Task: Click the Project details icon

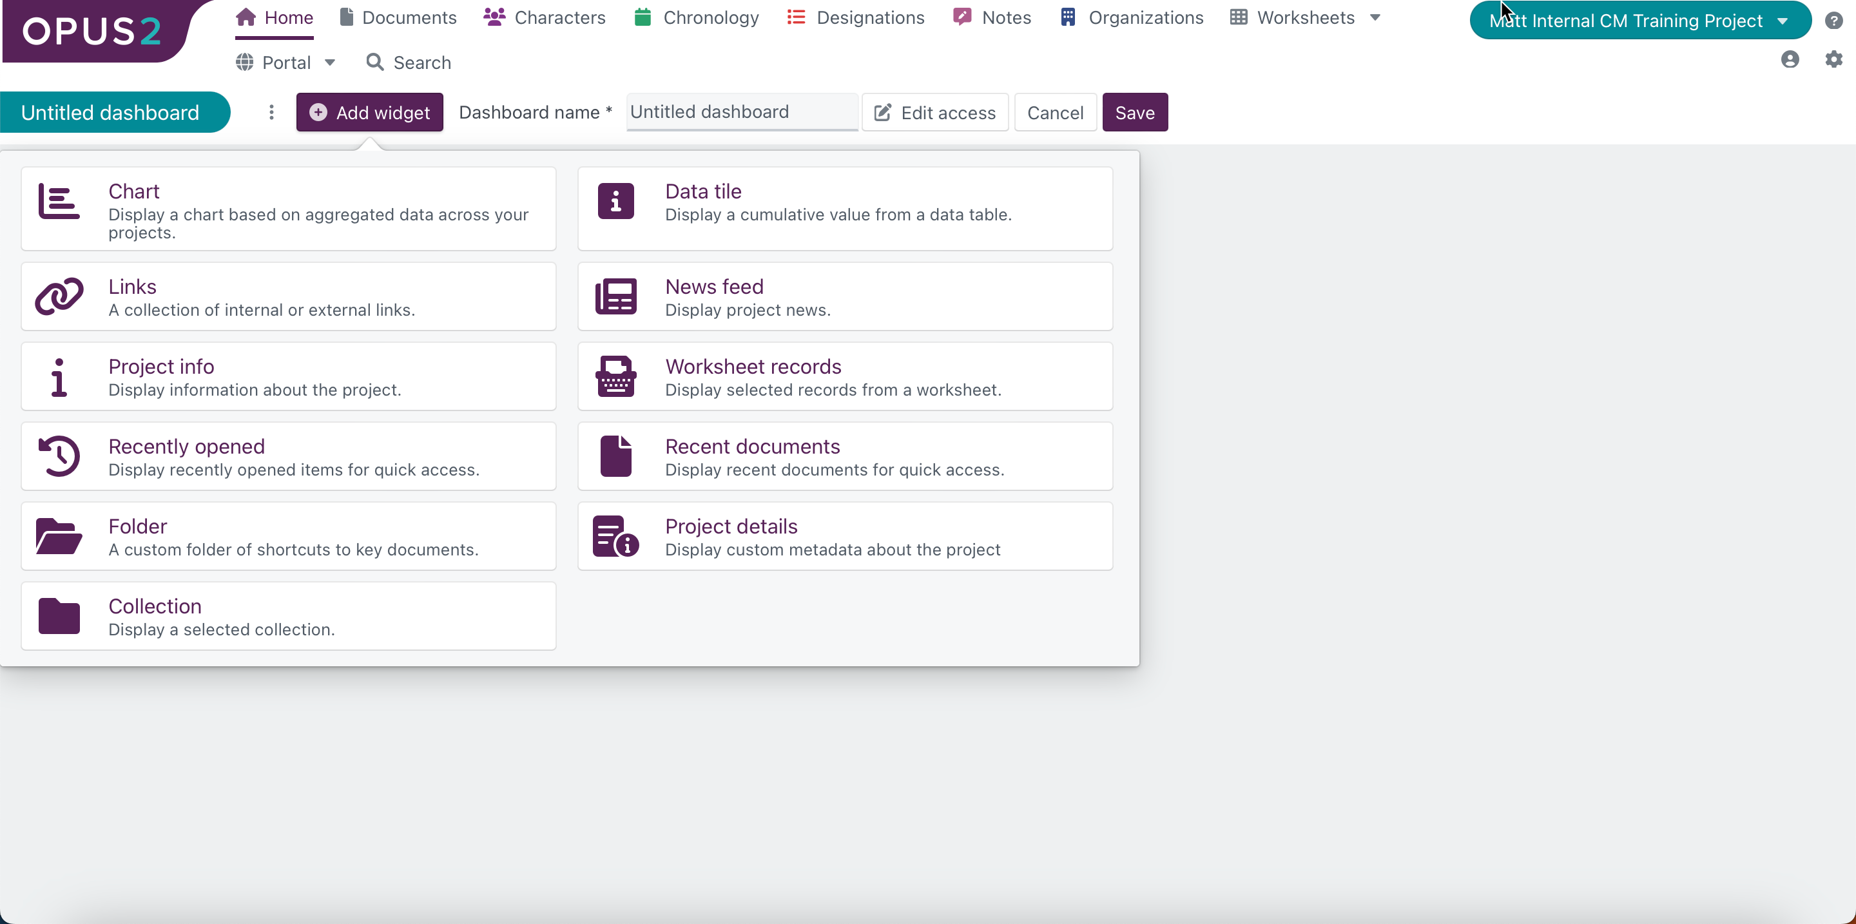Action: tap(615, 536)
